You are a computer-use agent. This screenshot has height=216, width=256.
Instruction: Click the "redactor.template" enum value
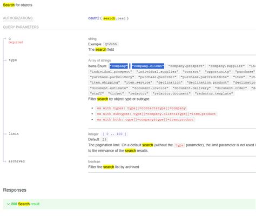point(214,93)
